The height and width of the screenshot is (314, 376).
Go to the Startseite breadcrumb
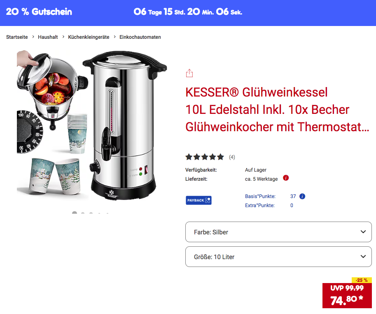[17, 37]
